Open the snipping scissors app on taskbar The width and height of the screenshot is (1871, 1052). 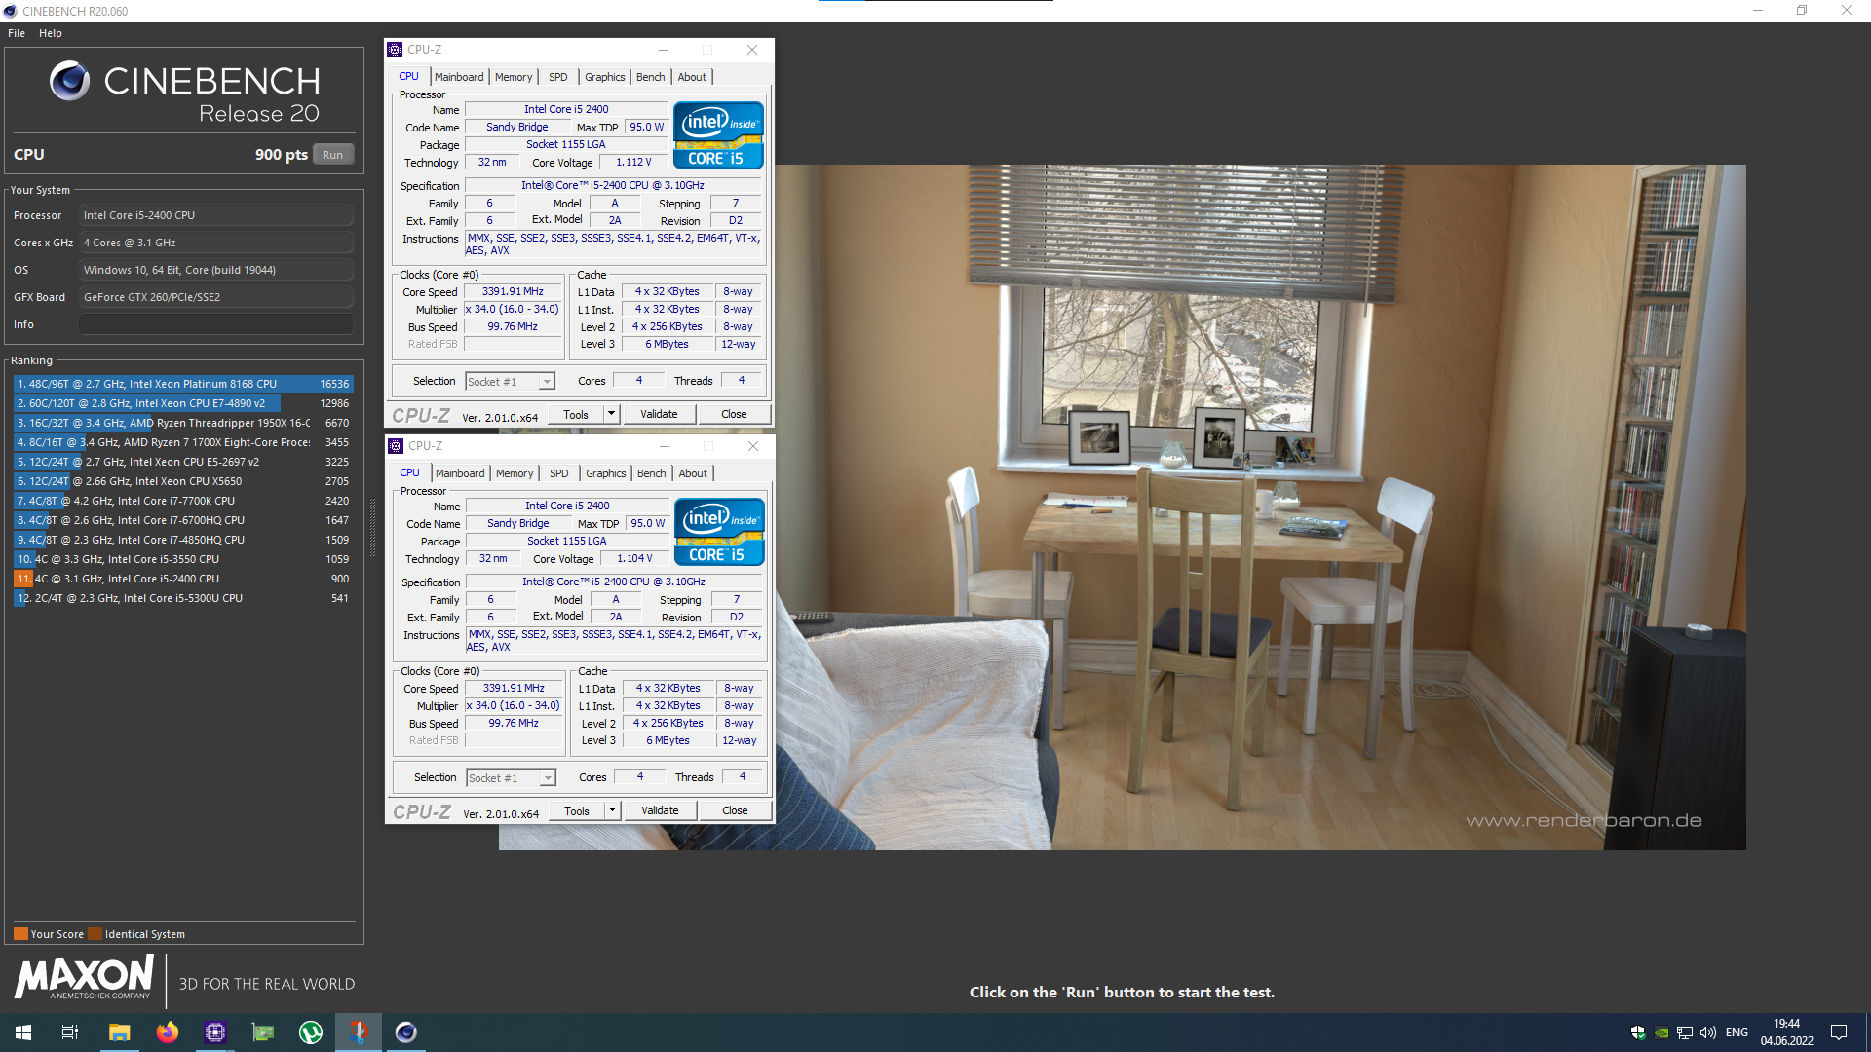(359, 1033)
